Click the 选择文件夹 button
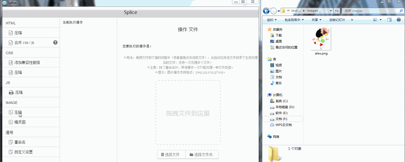Screen dimensions: 405x162 click(x=202, y=154)
